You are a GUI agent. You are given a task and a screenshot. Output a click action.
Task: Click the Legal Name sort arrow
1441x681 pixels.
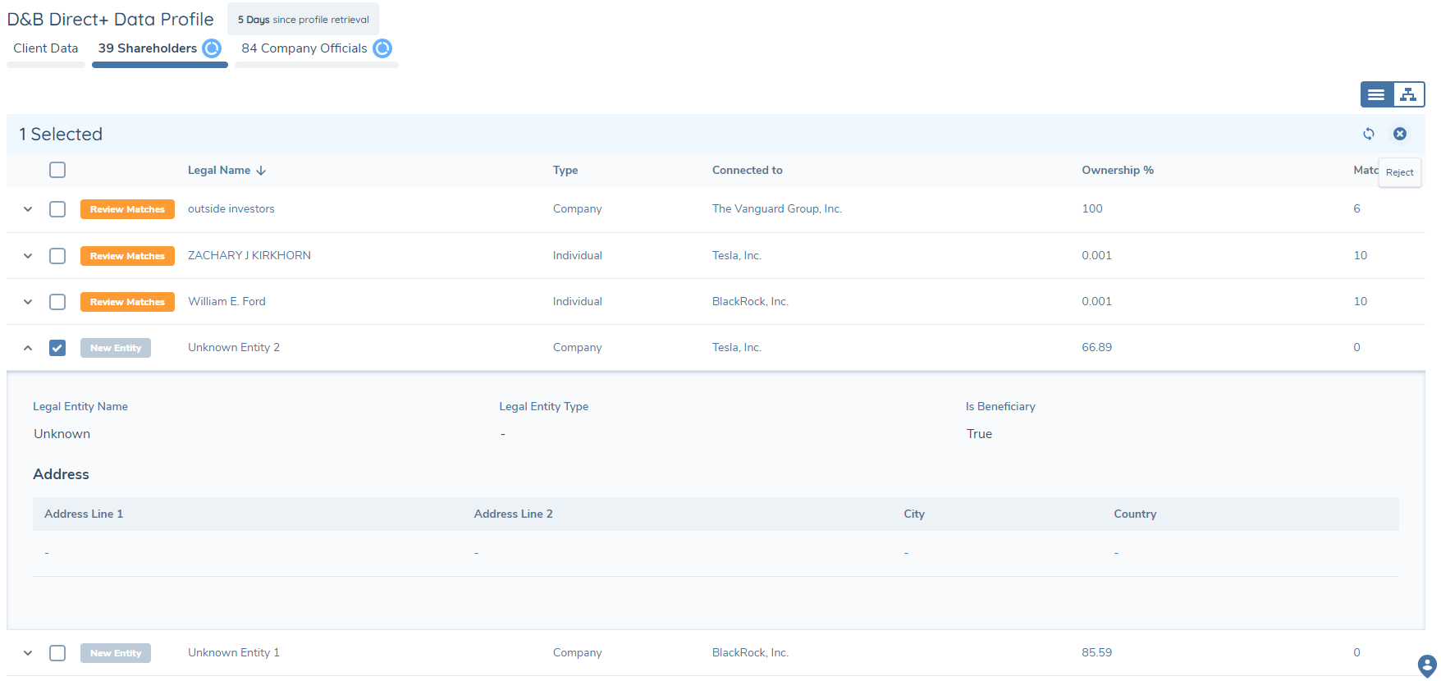click(x=261, y=171)
